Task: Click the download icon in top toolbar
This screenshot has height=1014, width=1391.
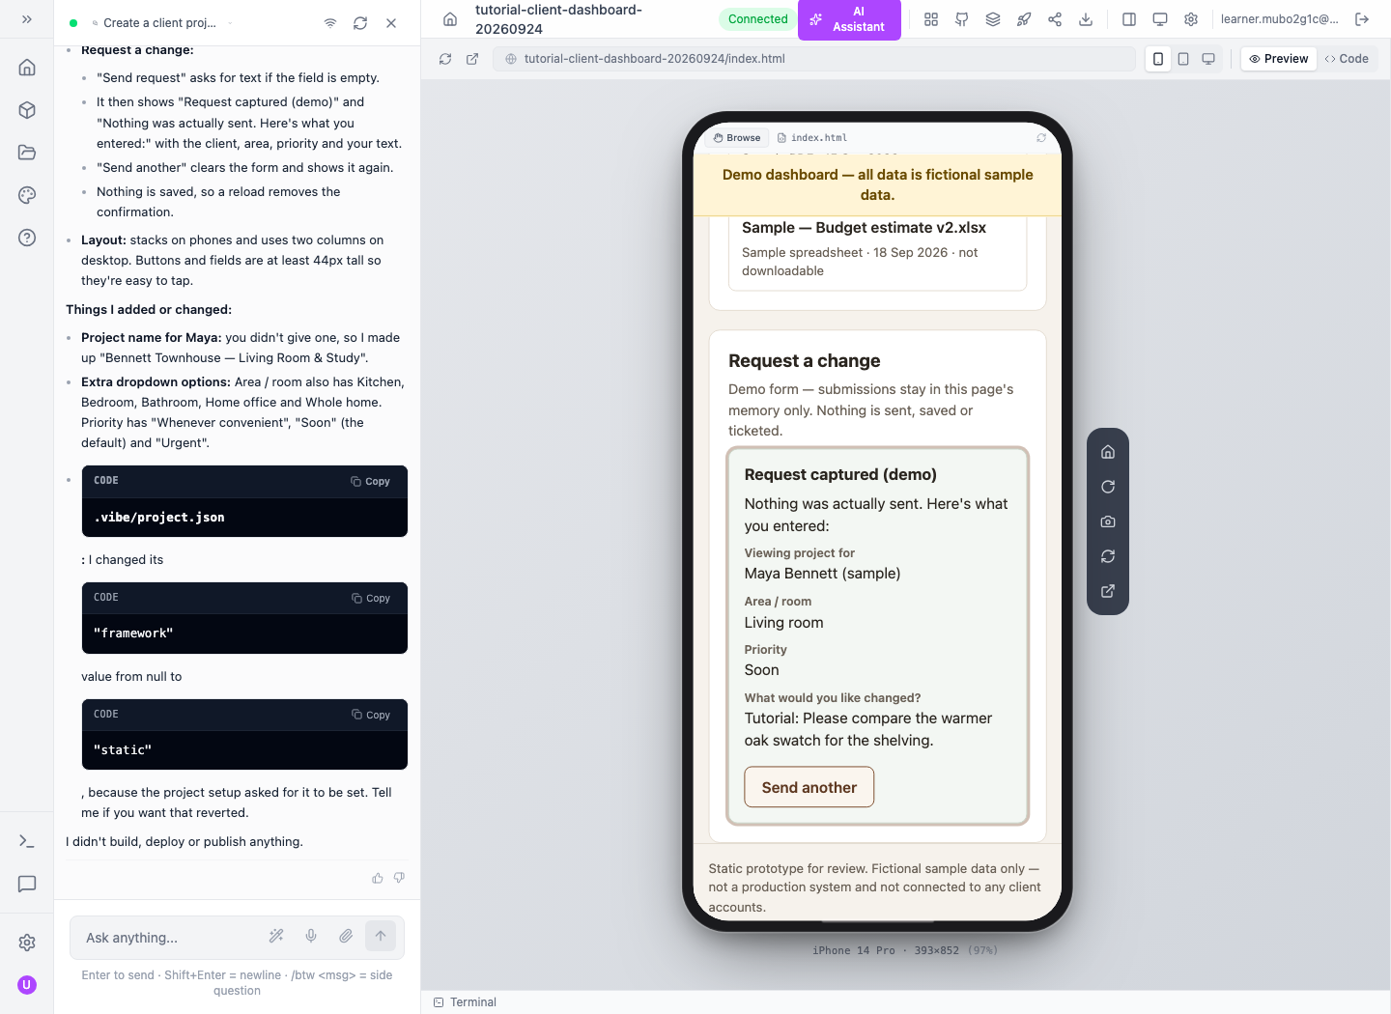Action: click(x=1086, y=19)
